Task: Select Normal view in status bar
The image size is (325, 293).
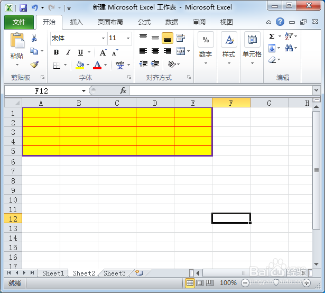Action: 190,283
